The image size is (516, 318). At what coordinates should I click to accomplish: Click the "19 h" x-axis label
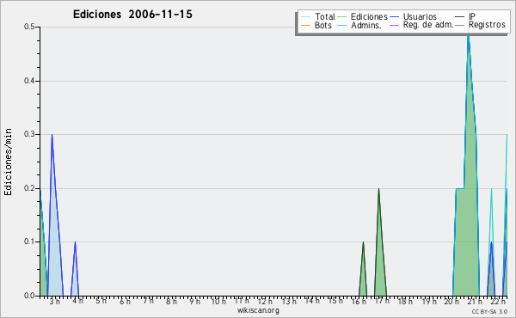click(429, 302)
